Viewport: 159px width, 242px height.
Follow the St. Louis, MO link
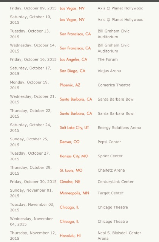coord(71,171)
